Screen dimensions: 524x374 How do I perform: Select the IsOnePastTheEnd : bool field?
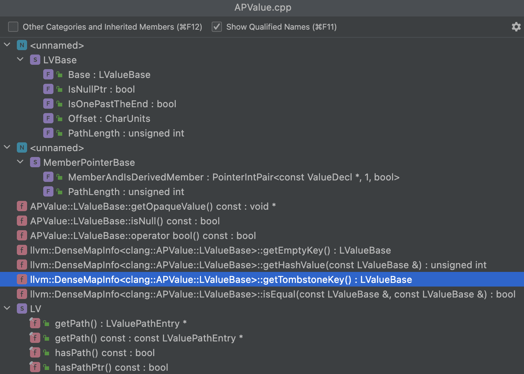tap(262, 104)
